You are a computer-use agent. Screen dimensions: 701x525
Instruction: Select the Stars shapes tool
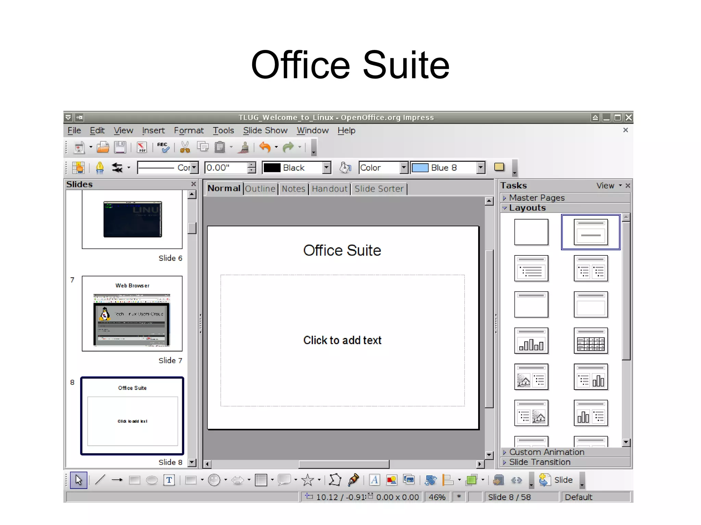click(307, 480)
